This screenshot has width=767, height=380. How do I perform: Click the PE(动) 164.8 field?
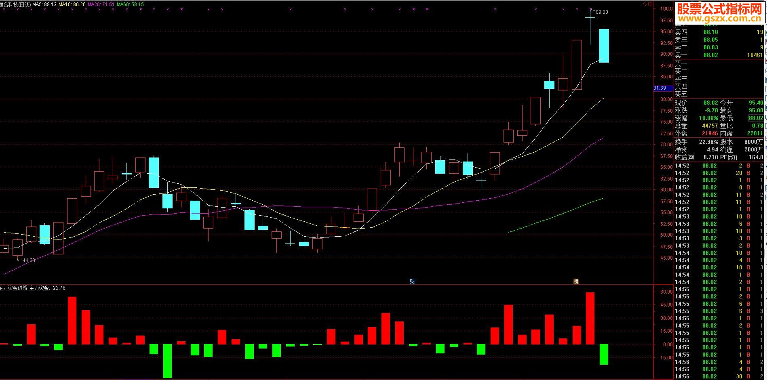(742, 157)
